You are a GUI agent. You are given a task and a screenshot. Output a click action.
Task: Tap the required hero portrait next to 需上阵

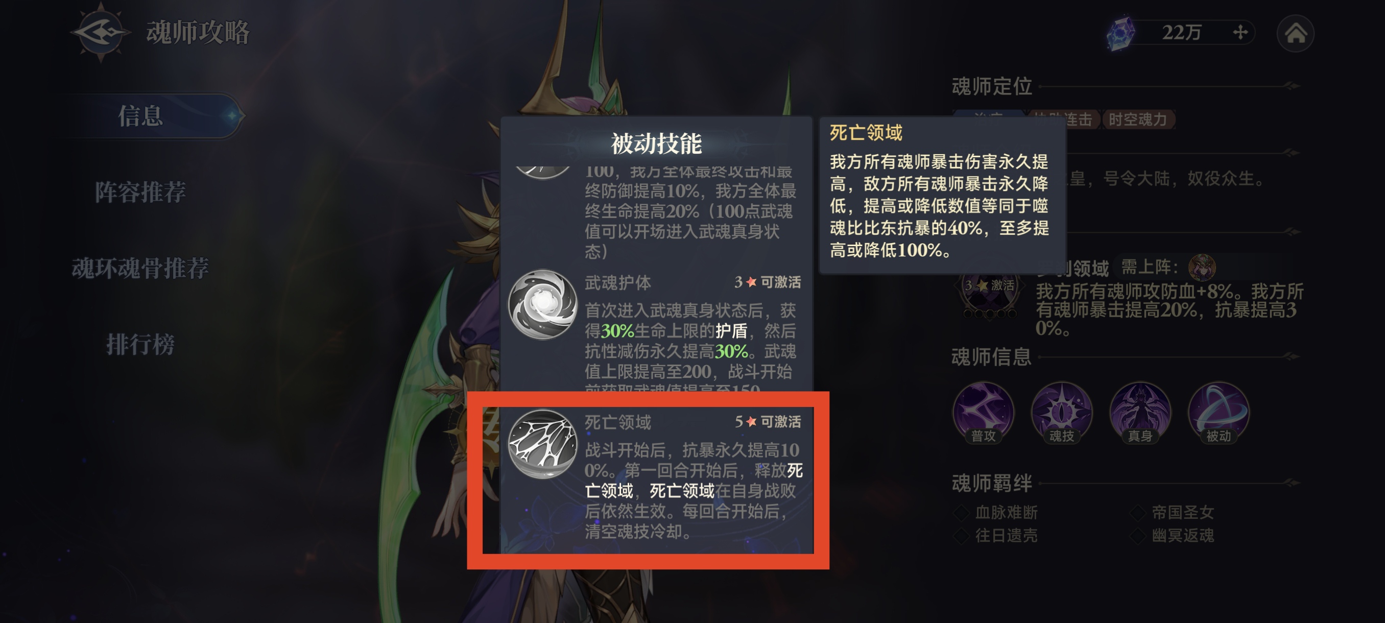pyautogui.click(x=1202, y=268)
